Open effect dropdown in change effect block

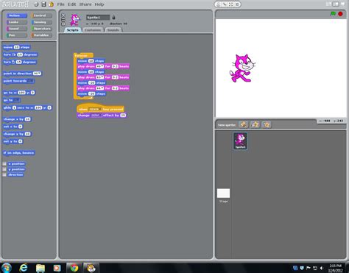(x=96, y=116)
